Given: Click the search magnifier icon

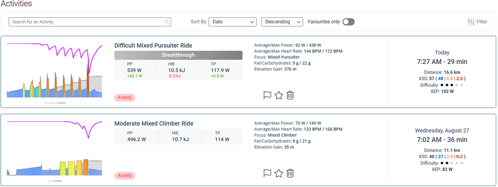Looking at the screenshot, I should click(166, 22).
